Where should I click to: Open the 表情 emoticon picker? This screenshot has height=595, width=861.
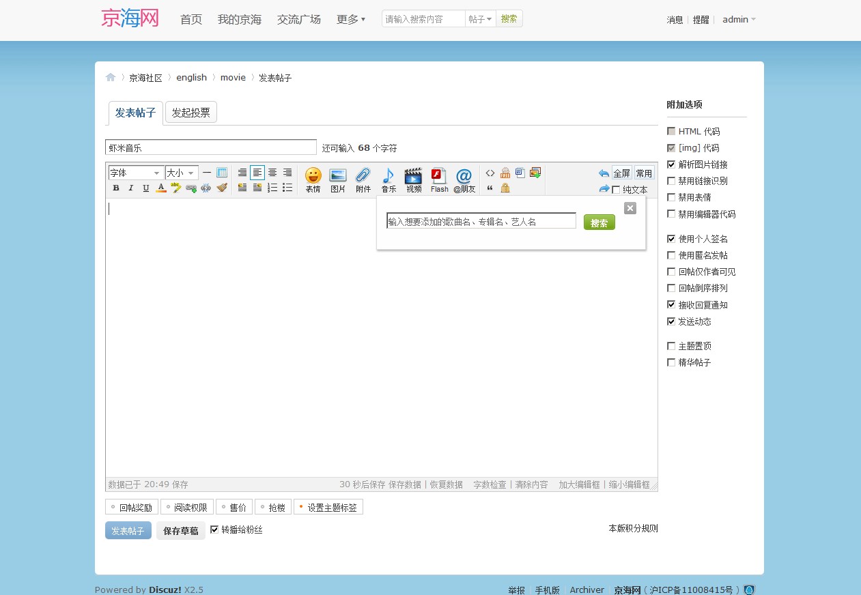click(313, 181)
